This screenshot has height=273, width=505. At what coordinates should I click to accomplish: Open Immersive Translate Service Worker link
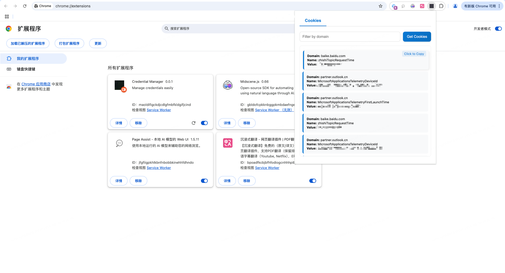tap(267, 168)
